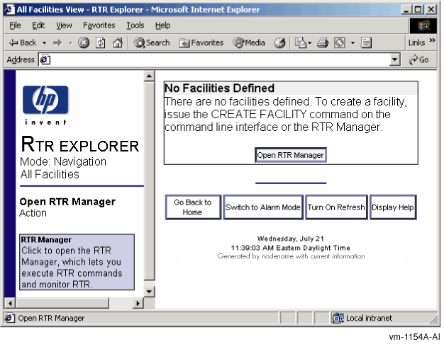Open the Help menu
Image resolution: width=444 pixels, height=344 pixels.
pyautogui.click(x=162, y=25)
